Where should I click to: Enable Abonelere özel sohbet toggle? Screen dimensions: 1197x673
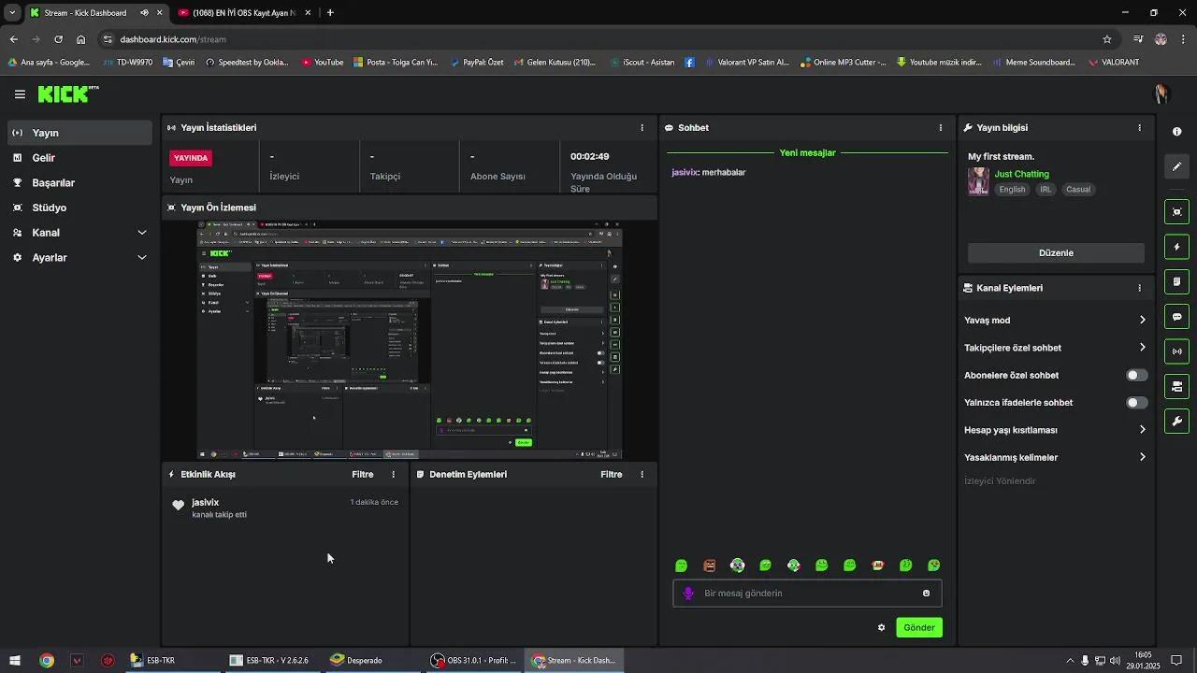point(1136,375)
